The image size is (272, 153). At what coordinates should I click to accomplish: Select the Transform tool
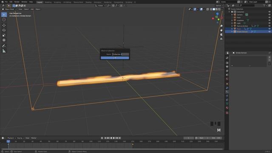point(4,40)
